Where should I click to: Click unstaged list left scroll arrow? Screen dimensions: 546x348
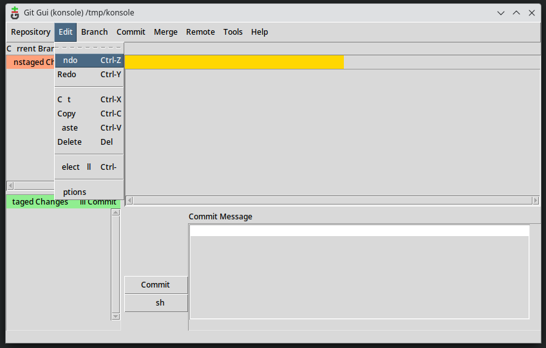point(10,186)
